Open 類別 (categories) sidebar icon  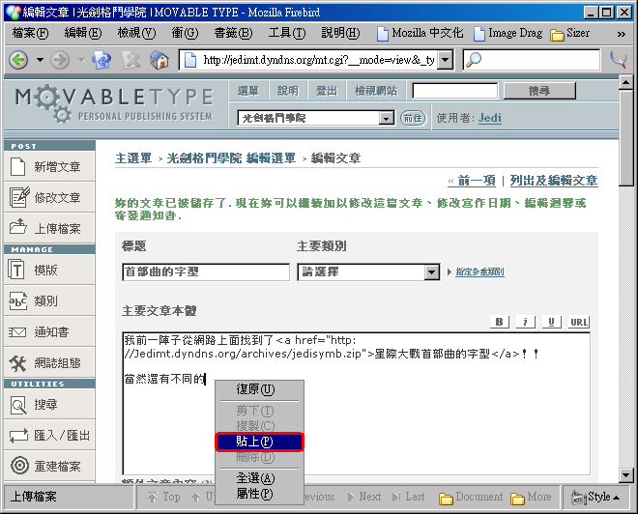[x=18, y=300]
